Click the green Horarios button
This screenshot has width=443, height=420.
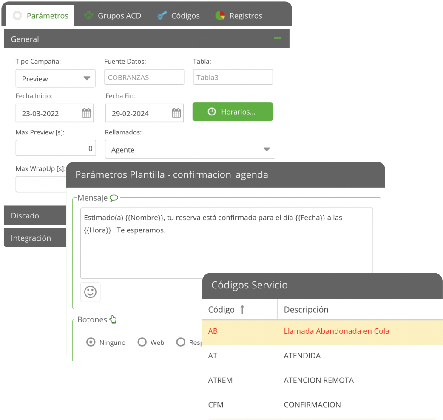(x=233, y=112)
